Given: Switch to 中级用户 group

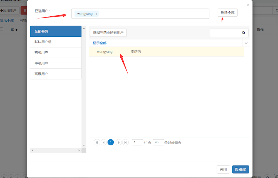Looking at the screenshot, I should coord(56,63).
